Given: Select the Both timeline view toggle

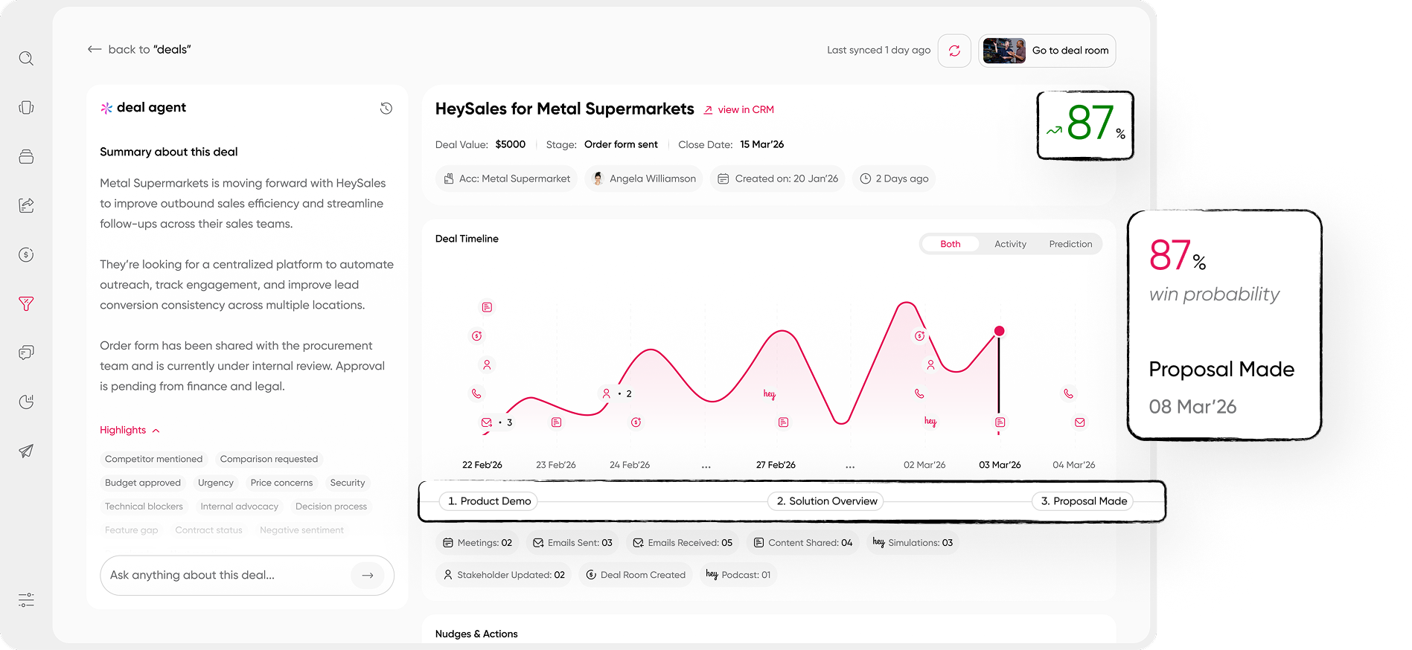Looking at the screenshot, I should point(950,244).
